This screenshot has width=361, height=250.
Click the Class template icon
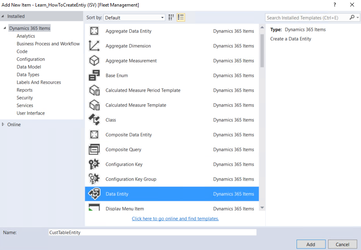(94, 120)
